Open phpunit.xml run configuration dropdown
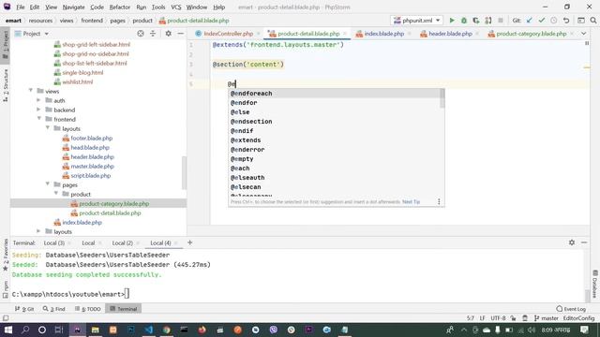The width and height of the screenshot is (600, 337). coord(416,21)
